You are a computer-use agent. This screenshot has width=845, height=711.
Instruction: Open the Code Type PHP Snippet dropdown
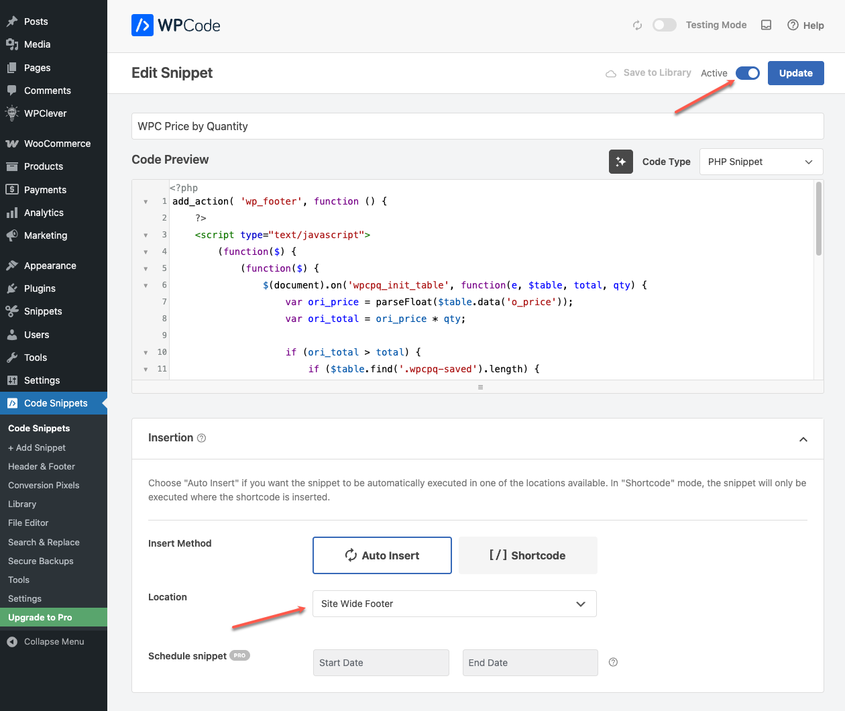pyautogui.click(x=761, y=162)
